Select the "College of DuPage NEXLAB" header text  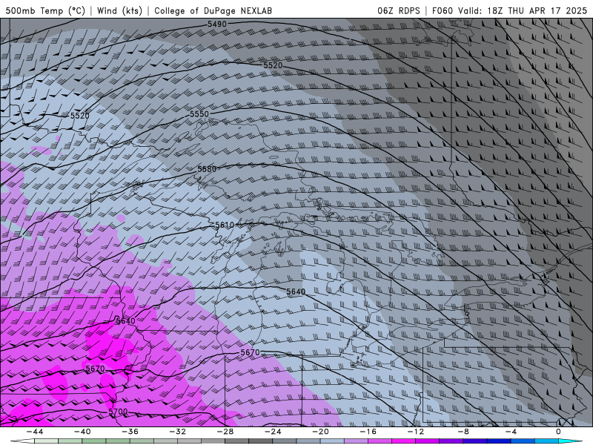[213, 10]
